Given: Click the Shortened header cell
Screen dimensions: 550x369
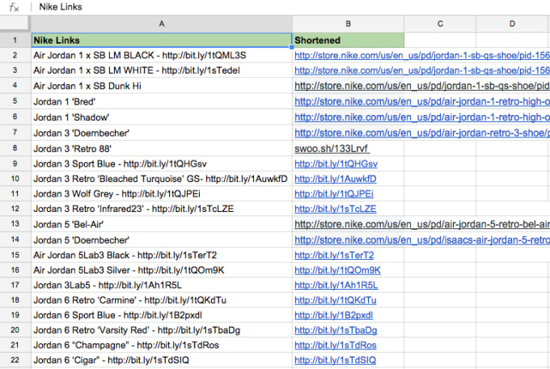Looking at the screenshot, I should coord(348,40).
